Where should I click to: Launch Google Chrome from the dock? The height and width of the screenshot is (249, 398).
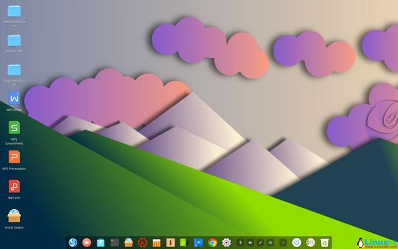pos(213,243)
